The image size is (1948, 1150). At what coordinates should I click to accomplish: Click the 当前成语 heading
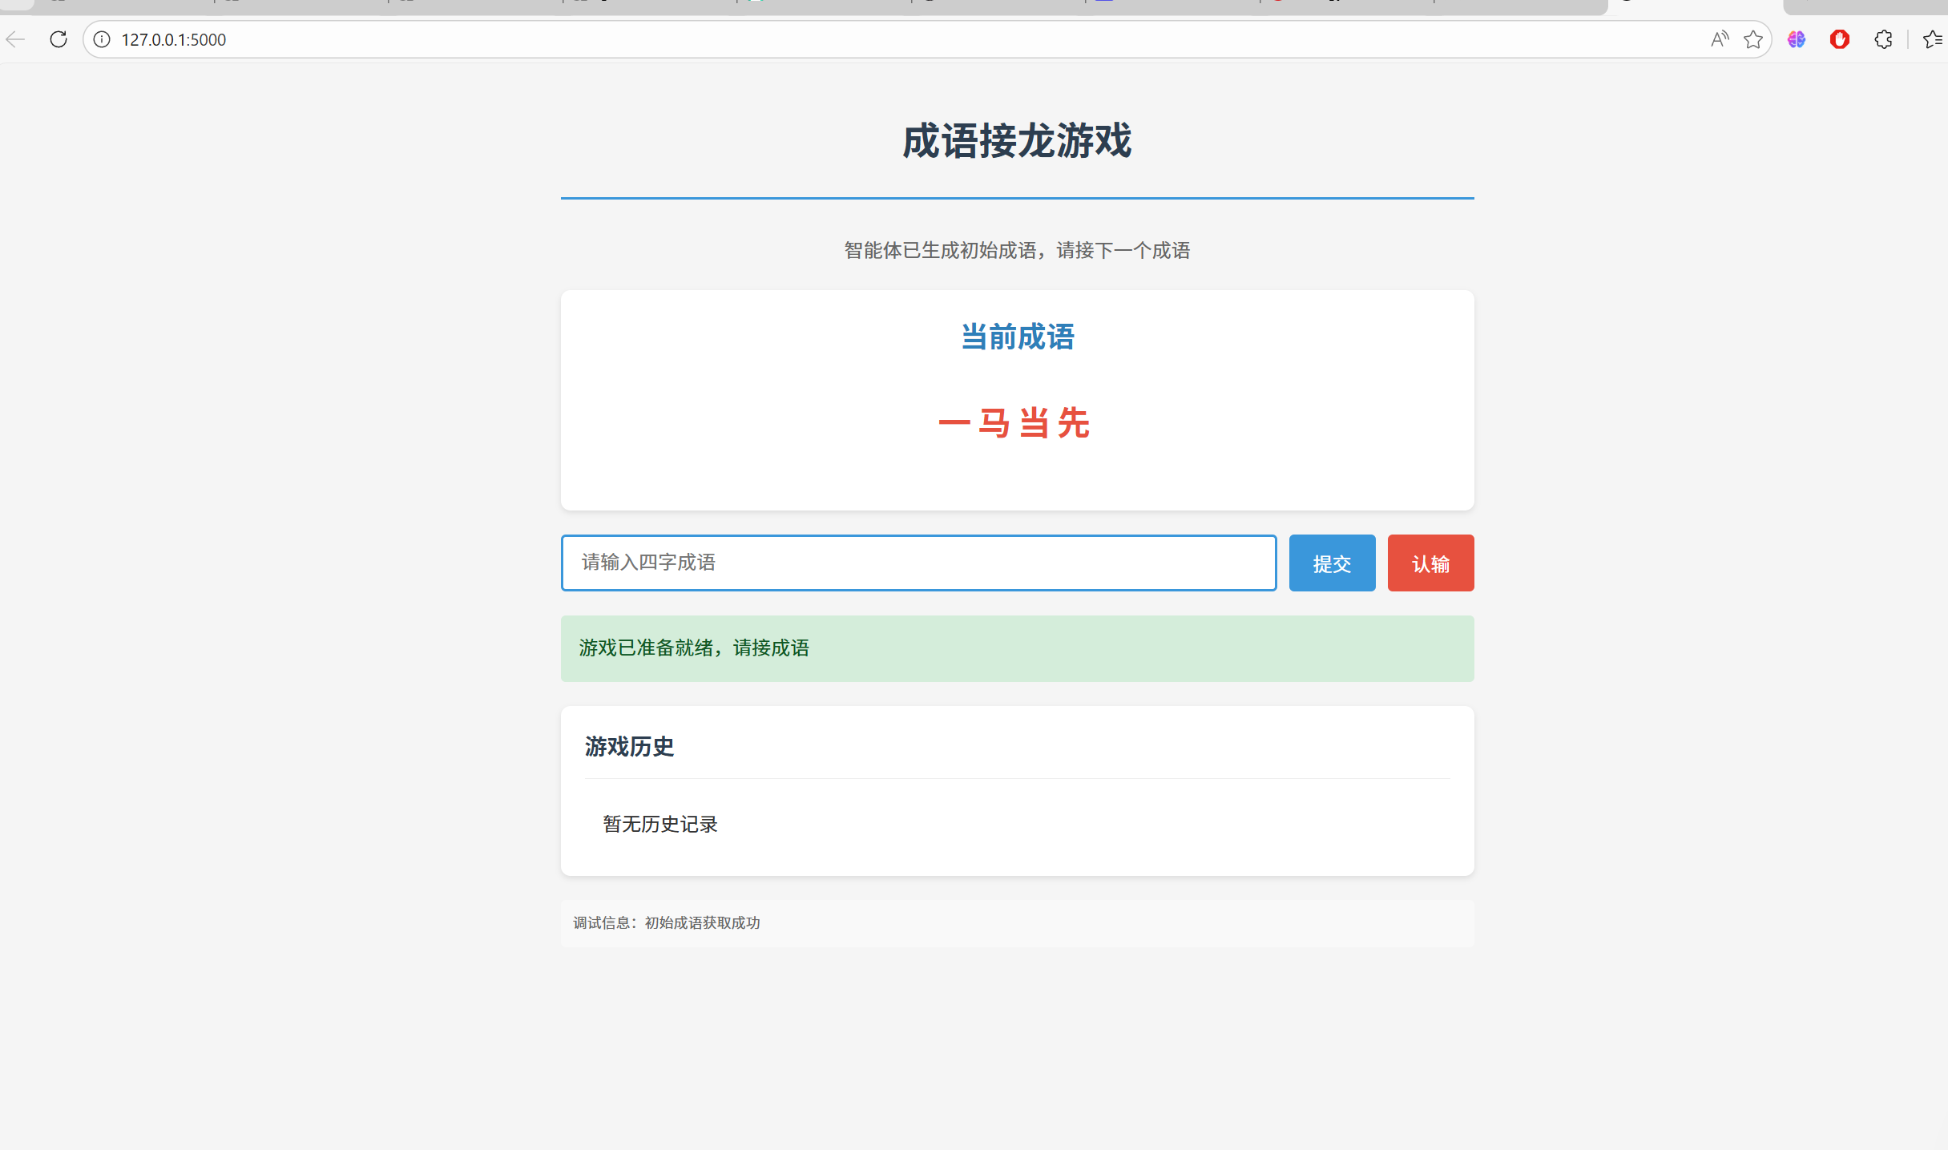(x=1017, y=337)
